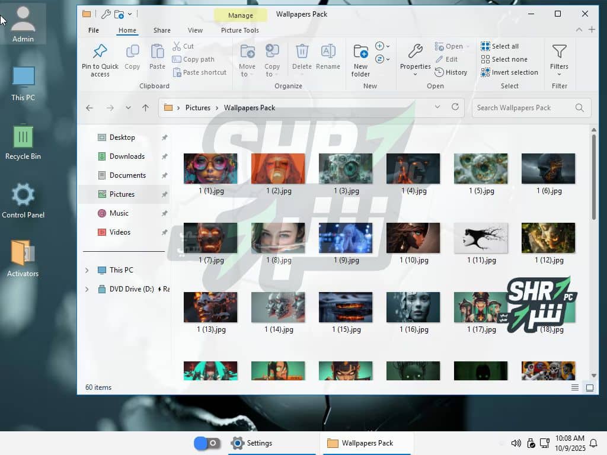Screen dimensions: 607x455
Task: Switch to large thumbnails view icon
Action: pos(590,387)
